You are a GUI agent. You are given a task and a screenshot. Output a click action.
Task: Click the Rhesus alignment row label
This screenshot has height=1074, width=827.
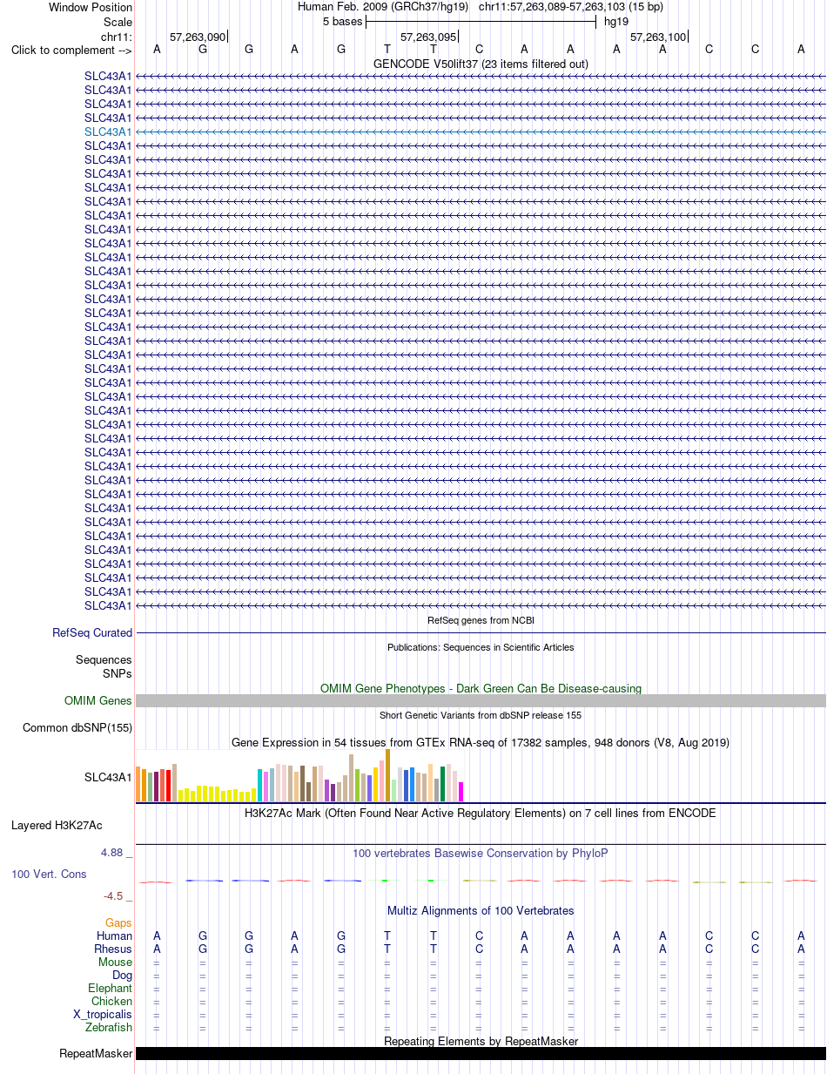pos(113,949)
